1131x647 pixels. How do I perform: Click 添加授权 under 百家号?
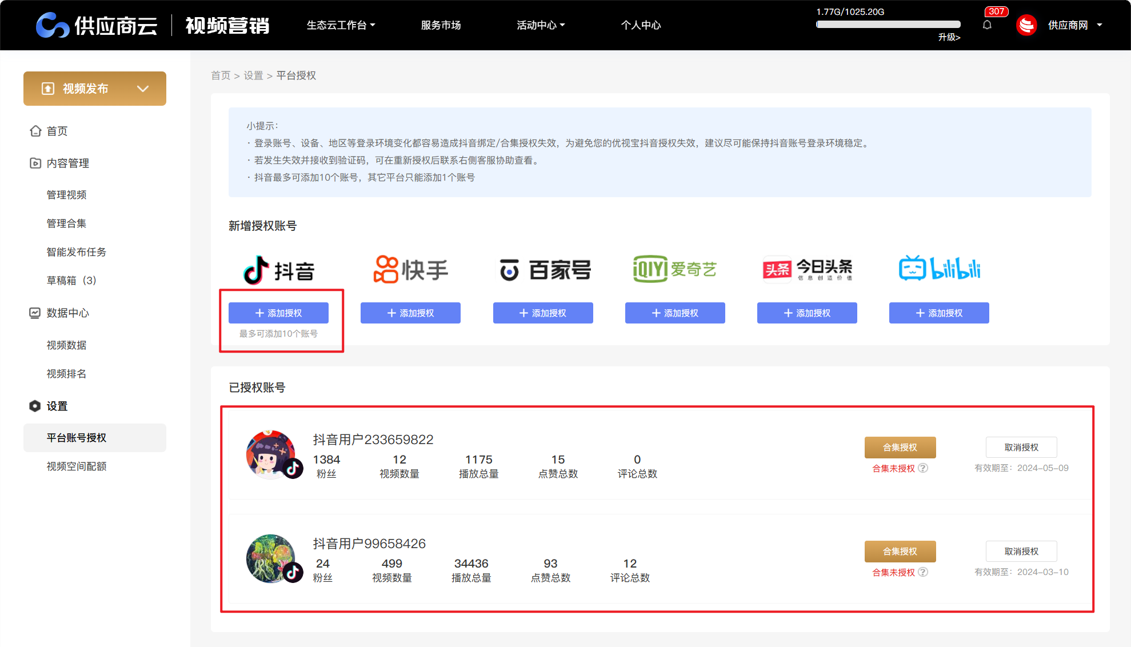pyautogui.click(x=543, y=313)
